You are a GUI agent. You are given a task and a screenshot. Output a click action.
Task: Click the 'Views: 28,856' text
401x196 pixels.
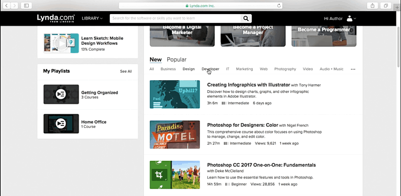[262, 184]
